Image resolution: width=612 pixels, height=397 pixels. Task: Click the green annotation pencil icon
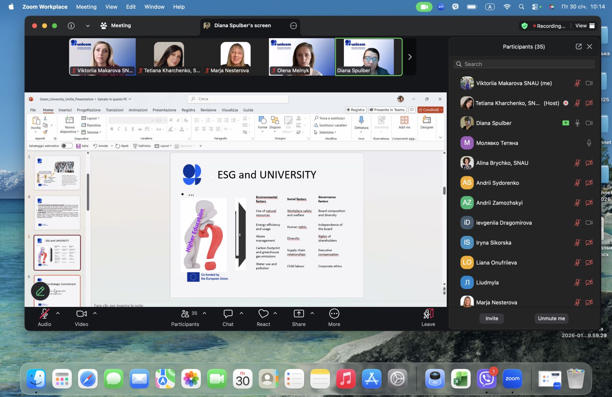click(40, 292)
